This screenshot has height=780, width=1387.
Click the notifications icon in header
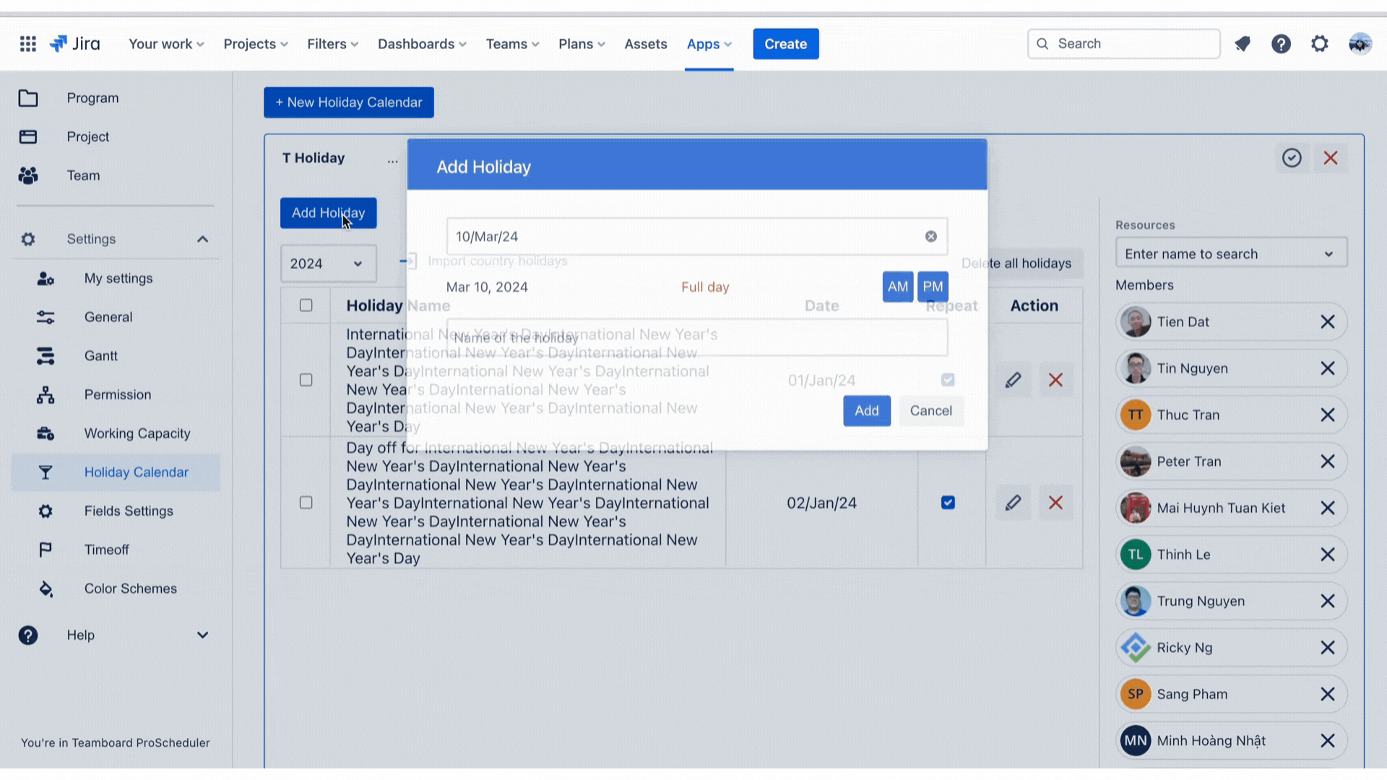tap(1243, 44)
